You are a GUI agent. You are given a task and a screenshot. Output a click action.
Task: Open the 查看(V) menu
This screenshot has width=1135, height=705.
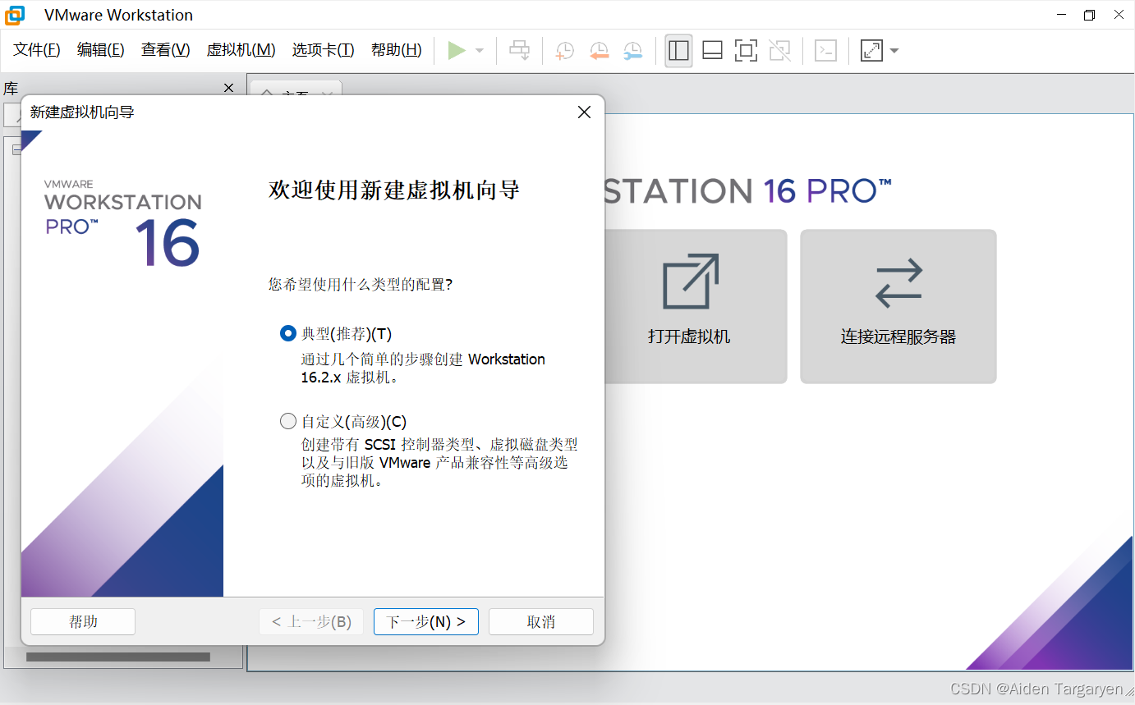[x=165, y=50]
